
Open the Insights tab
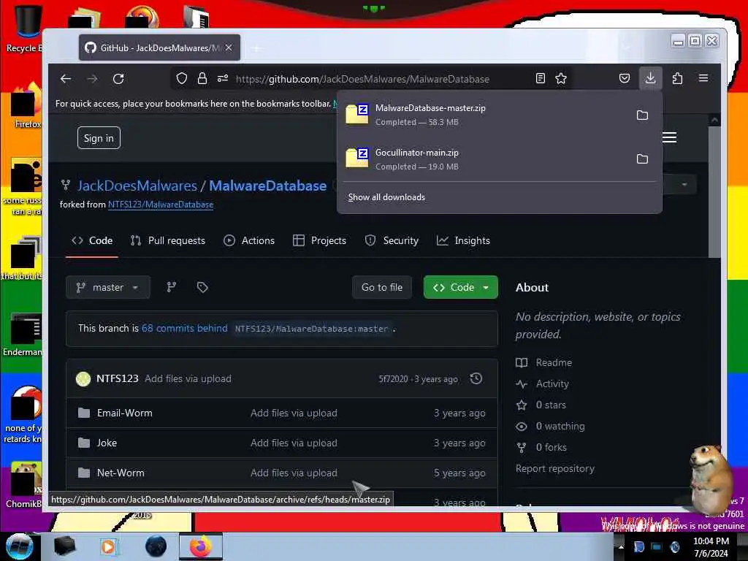463,240
